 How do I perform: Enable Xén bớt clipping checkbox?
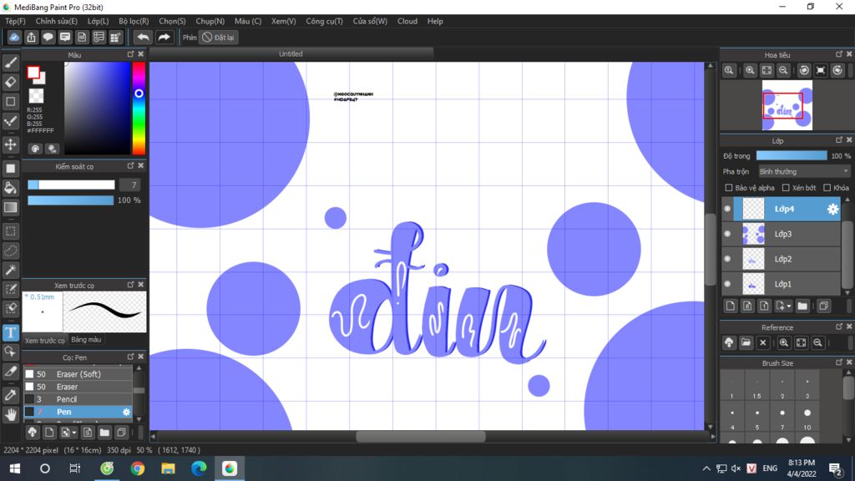pyautogui.click(x=786, y=188)
